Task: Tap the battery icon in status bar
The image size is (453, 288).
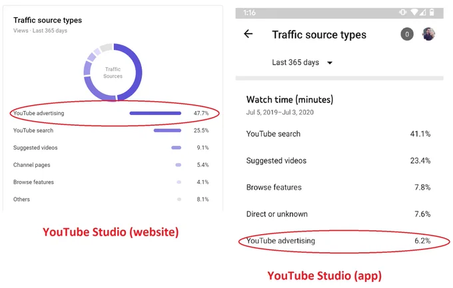Action: point(432,12)
